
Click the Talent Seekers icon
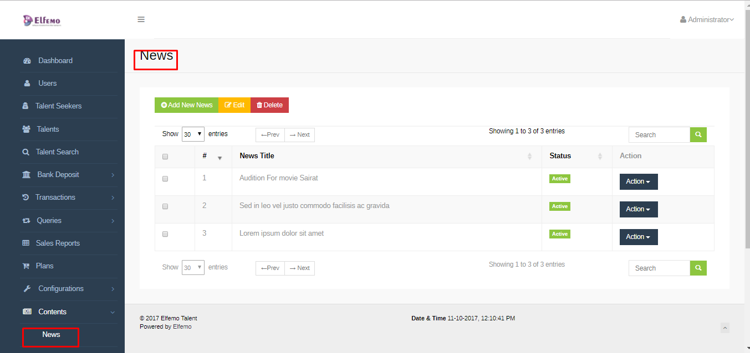[25, 106]
